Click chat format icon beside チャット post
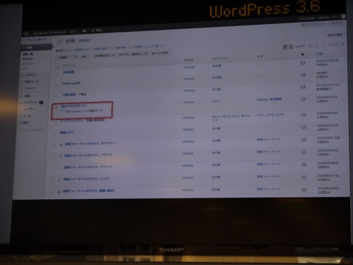The width and height of the screenshot is (353, 265). coord(60,168)
